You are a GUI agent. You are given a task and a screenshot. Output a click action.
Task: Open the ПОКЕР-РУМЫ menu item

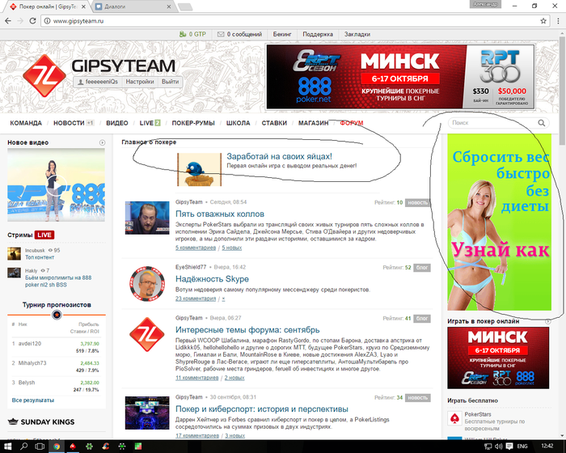[193, 123]
